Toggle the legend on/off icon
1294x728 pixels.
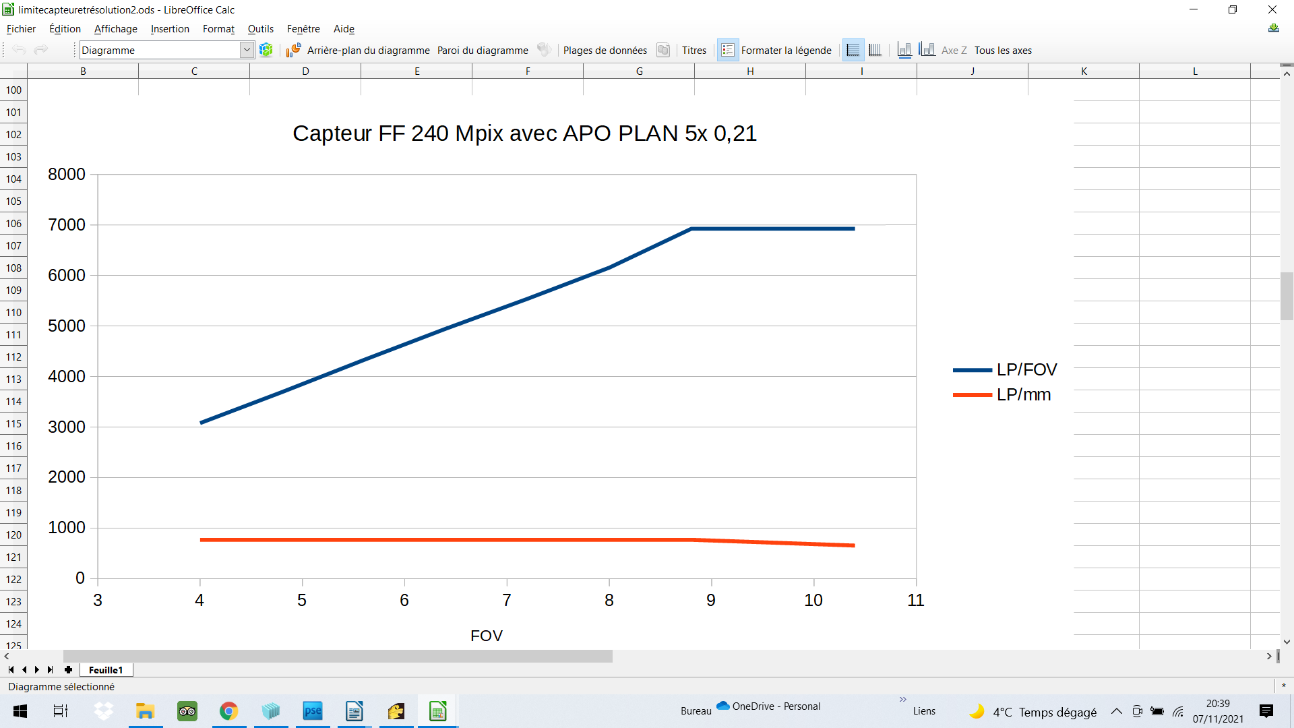coord(727,50)
